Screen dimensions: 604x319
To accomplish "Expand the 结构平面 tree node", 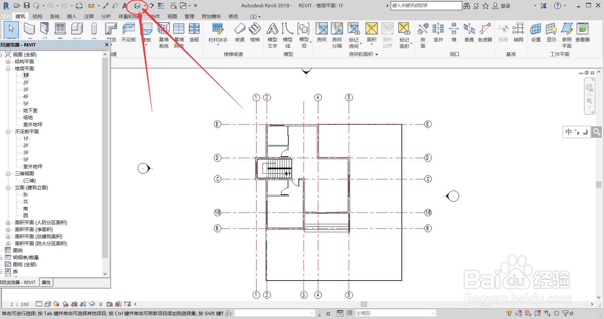I will tap(8, 62).
